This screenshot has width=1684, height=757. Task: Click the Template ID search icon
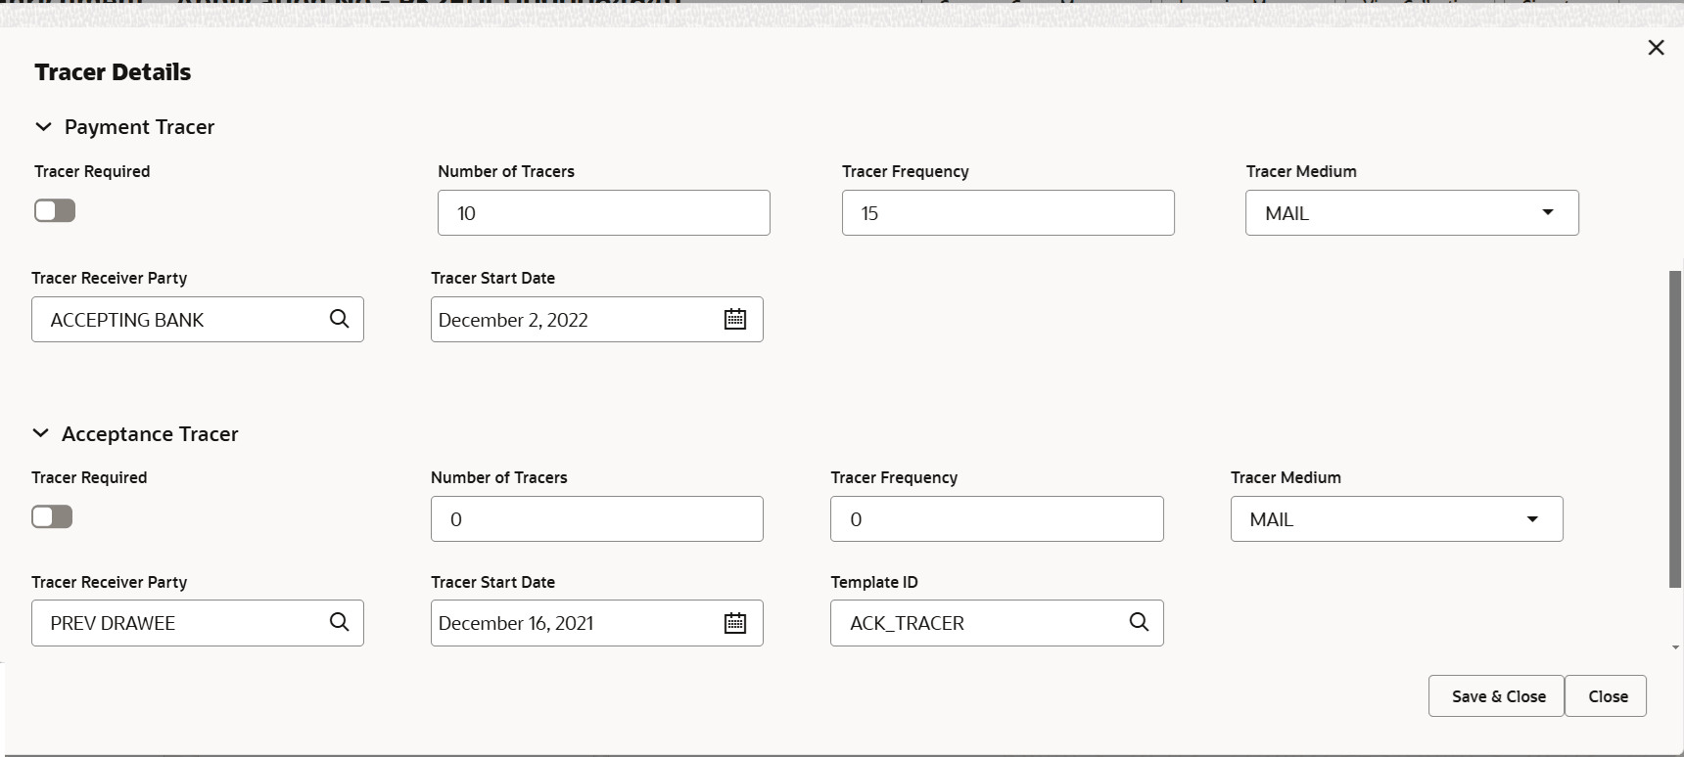tap(1139, 622)
